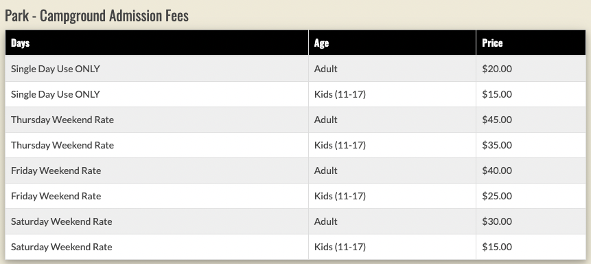Click the Price column header
The height and width of the screenshot is (264, 591).
click(531, 43)
